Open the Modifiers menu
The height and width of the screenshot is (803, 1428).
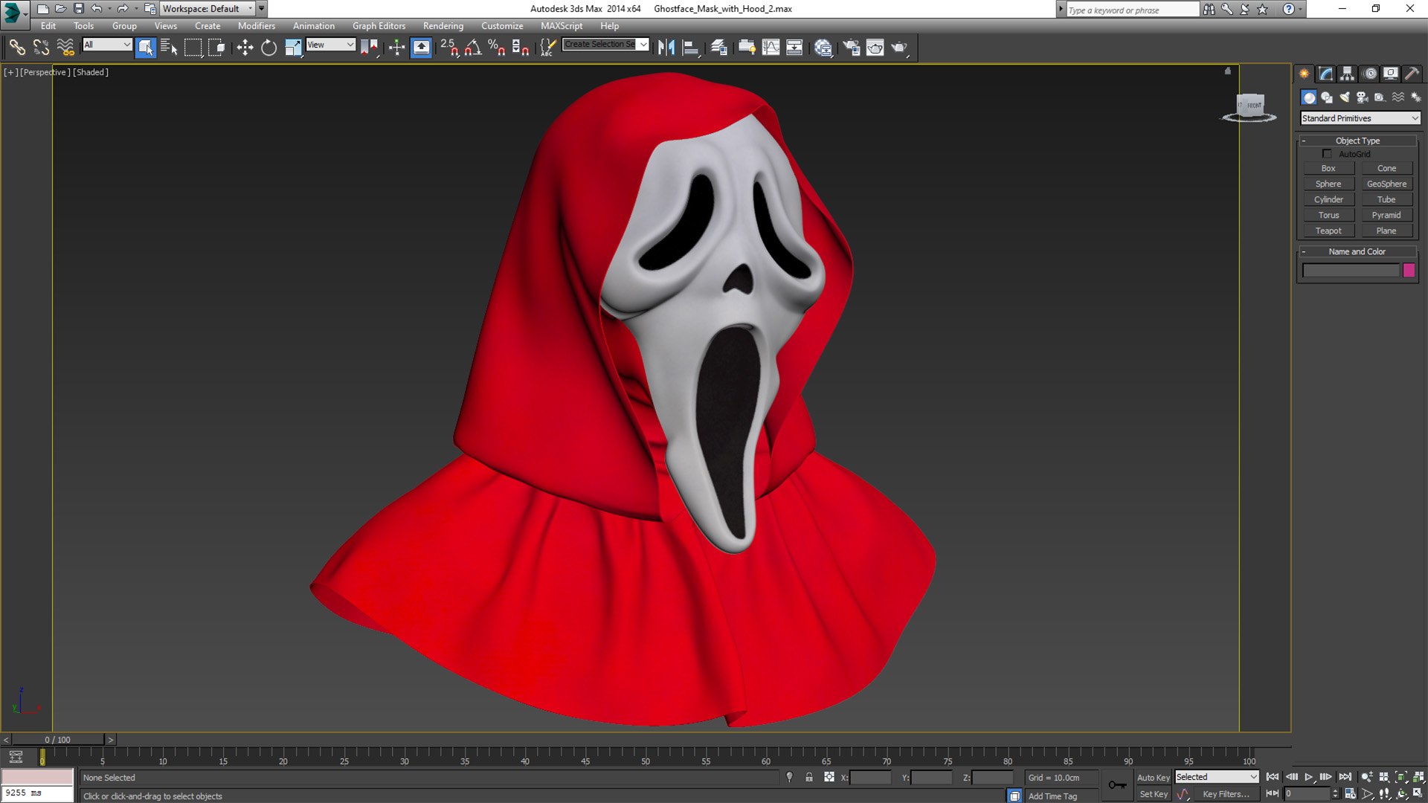point(257,26)
